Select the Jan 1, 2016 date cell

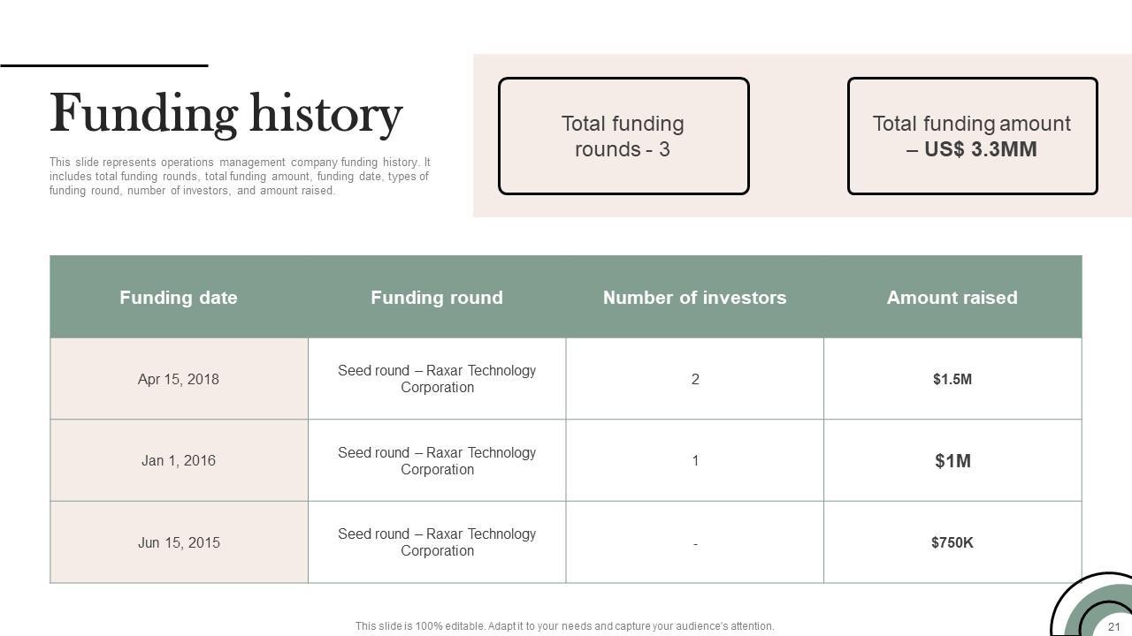(179, 460)
